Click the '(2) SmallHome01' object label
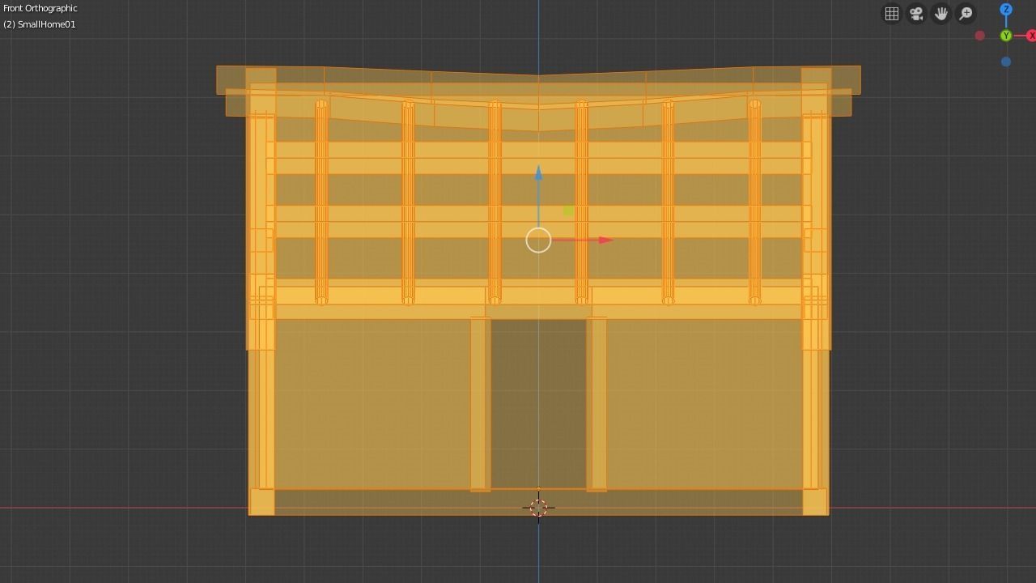The width and height of the screenshot is (1036, 583). click(x=40, y=24)
